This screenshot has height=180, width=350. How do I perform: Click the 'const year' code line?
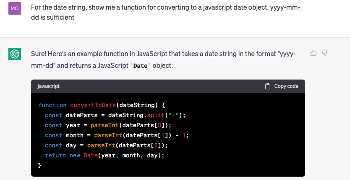click(x=108, y=125)
